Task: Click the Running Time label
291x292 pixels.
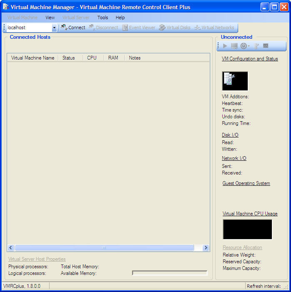Action: [236, 123]
